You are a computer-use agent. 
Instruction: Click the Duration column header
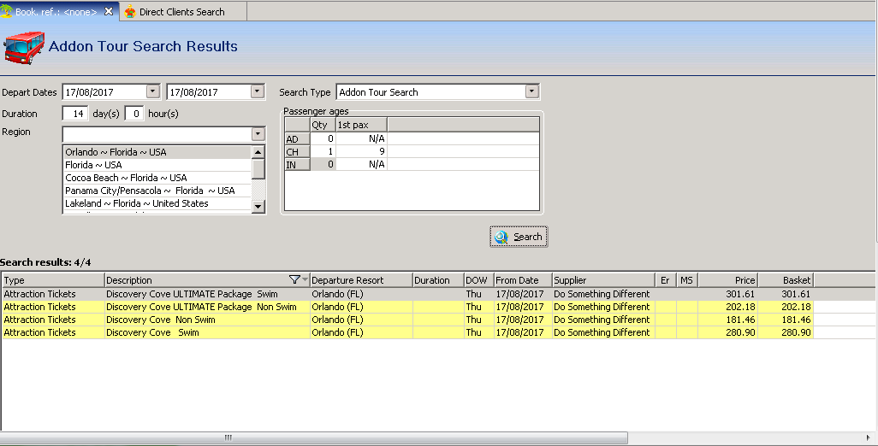[438, 280]
